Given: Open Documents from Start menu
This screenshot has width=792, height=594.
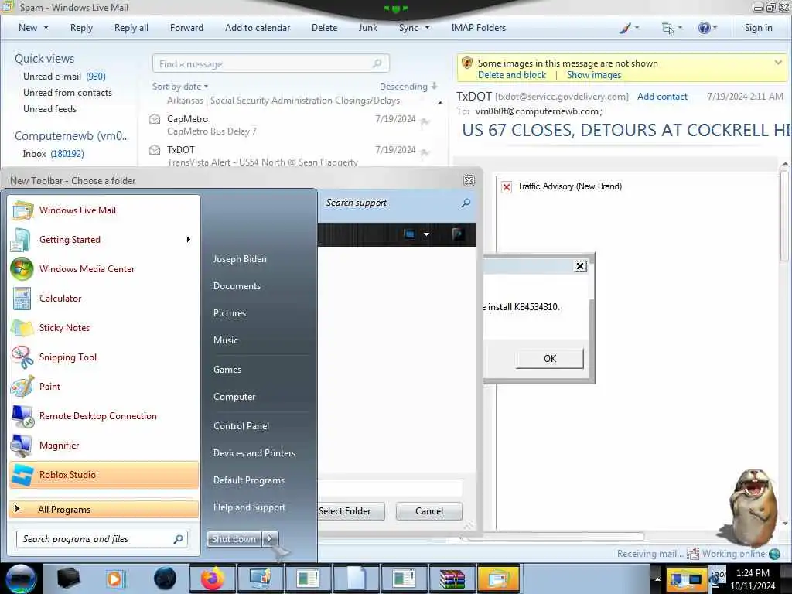Looking at the screenshot, I should click(x=237, y=286).
